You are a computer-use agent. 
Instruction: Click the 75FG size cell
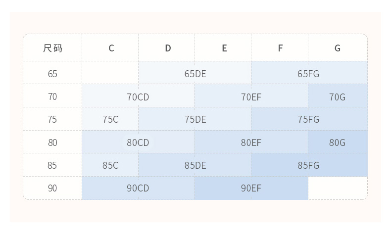(309, 119)
